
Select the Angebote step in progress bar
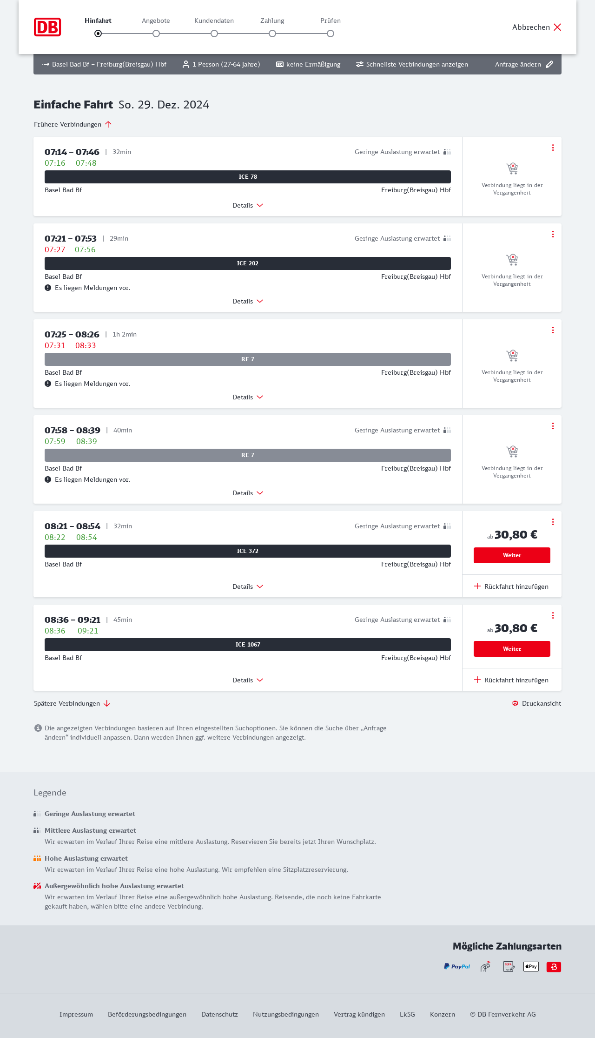[156, 34]
